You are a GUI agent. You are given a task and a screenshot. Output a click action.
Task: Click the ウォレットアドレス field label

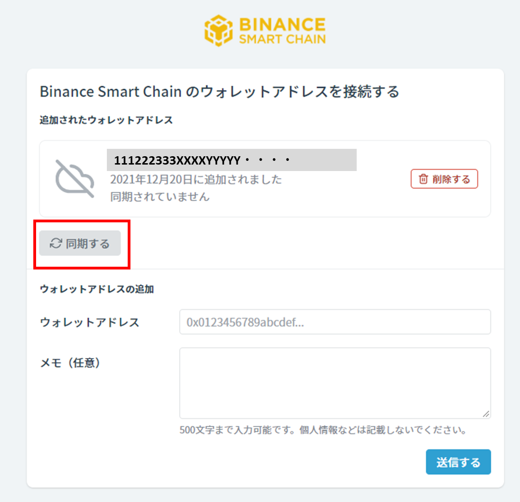[x=90, y=322]
